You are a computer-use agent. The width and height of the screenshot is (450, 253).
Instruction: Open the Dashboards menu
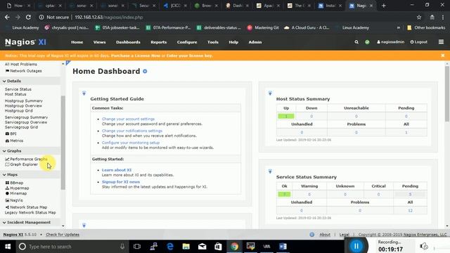128,42
